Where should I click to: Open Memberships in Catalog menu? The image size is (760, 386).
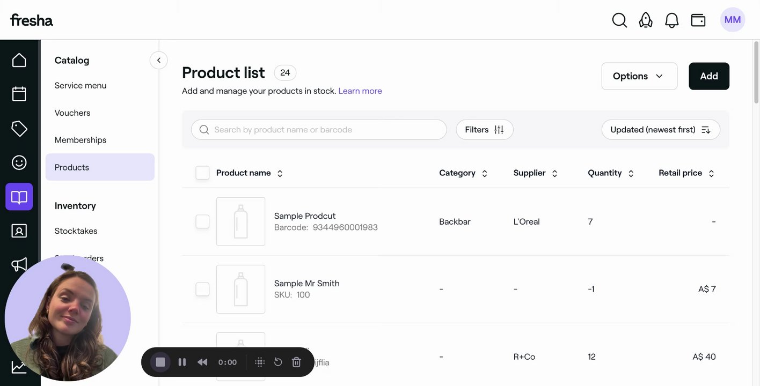[81, 140]
